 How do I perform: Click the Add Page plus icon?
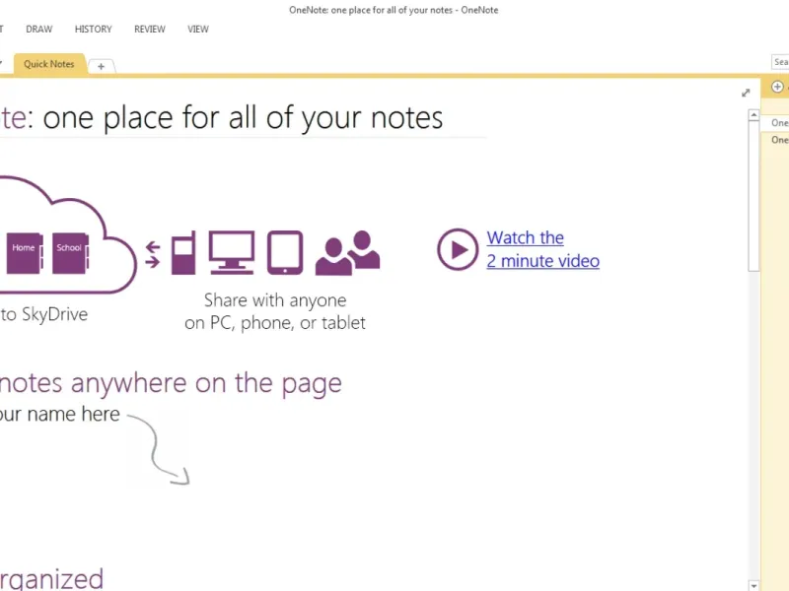click(777, 87)
